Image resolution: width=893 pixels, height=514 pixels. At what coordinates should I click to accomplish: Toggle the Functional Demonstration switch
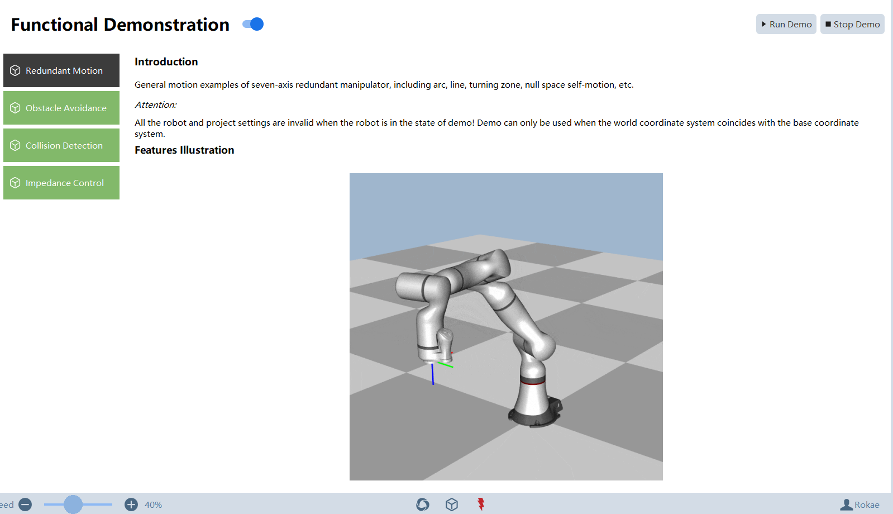click(253, 24)
